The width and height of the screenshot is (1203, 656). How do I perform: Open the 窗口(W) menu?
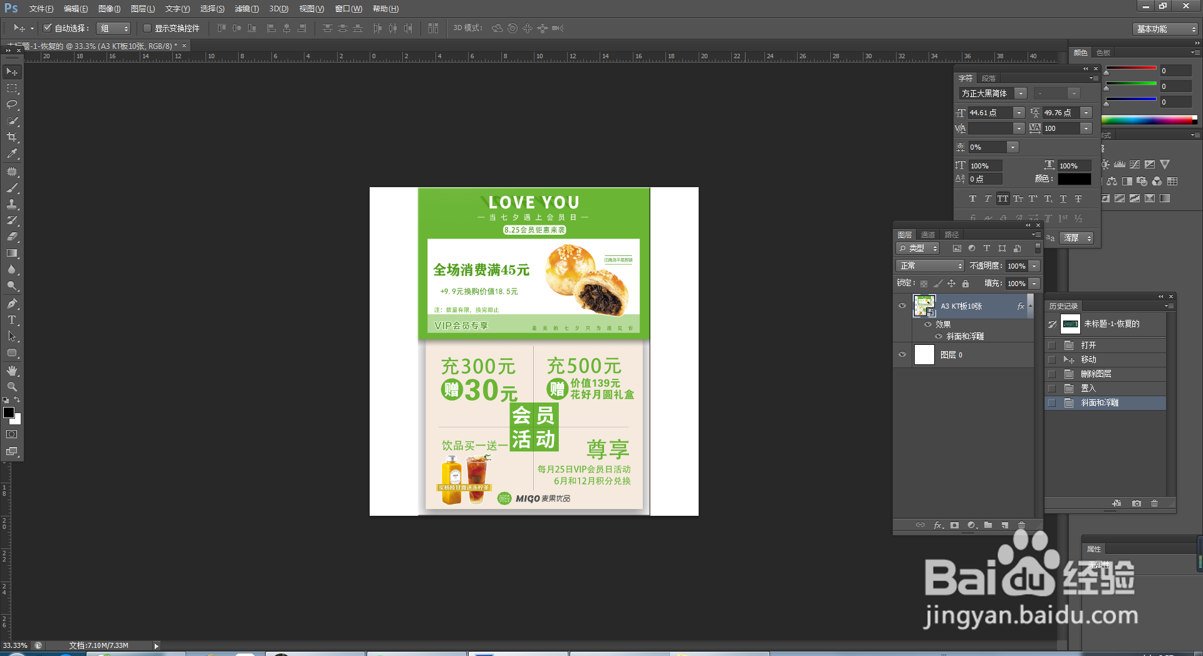click(x=348, y=9)
